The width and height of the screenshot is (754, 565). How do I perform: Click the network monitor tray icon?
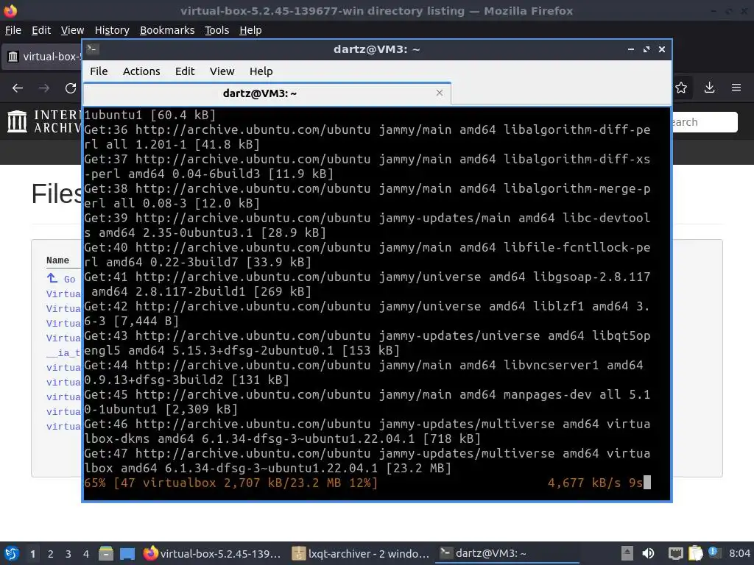click(x=675, y=553)
